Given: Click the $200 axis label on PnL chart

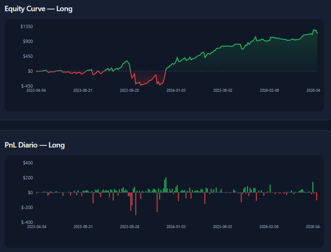Looking at the screenshot, I should [28, 178].
